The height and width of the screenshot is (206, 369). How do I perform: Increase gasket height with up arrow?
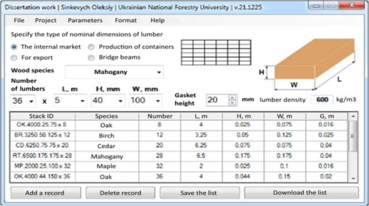point(232,98)
